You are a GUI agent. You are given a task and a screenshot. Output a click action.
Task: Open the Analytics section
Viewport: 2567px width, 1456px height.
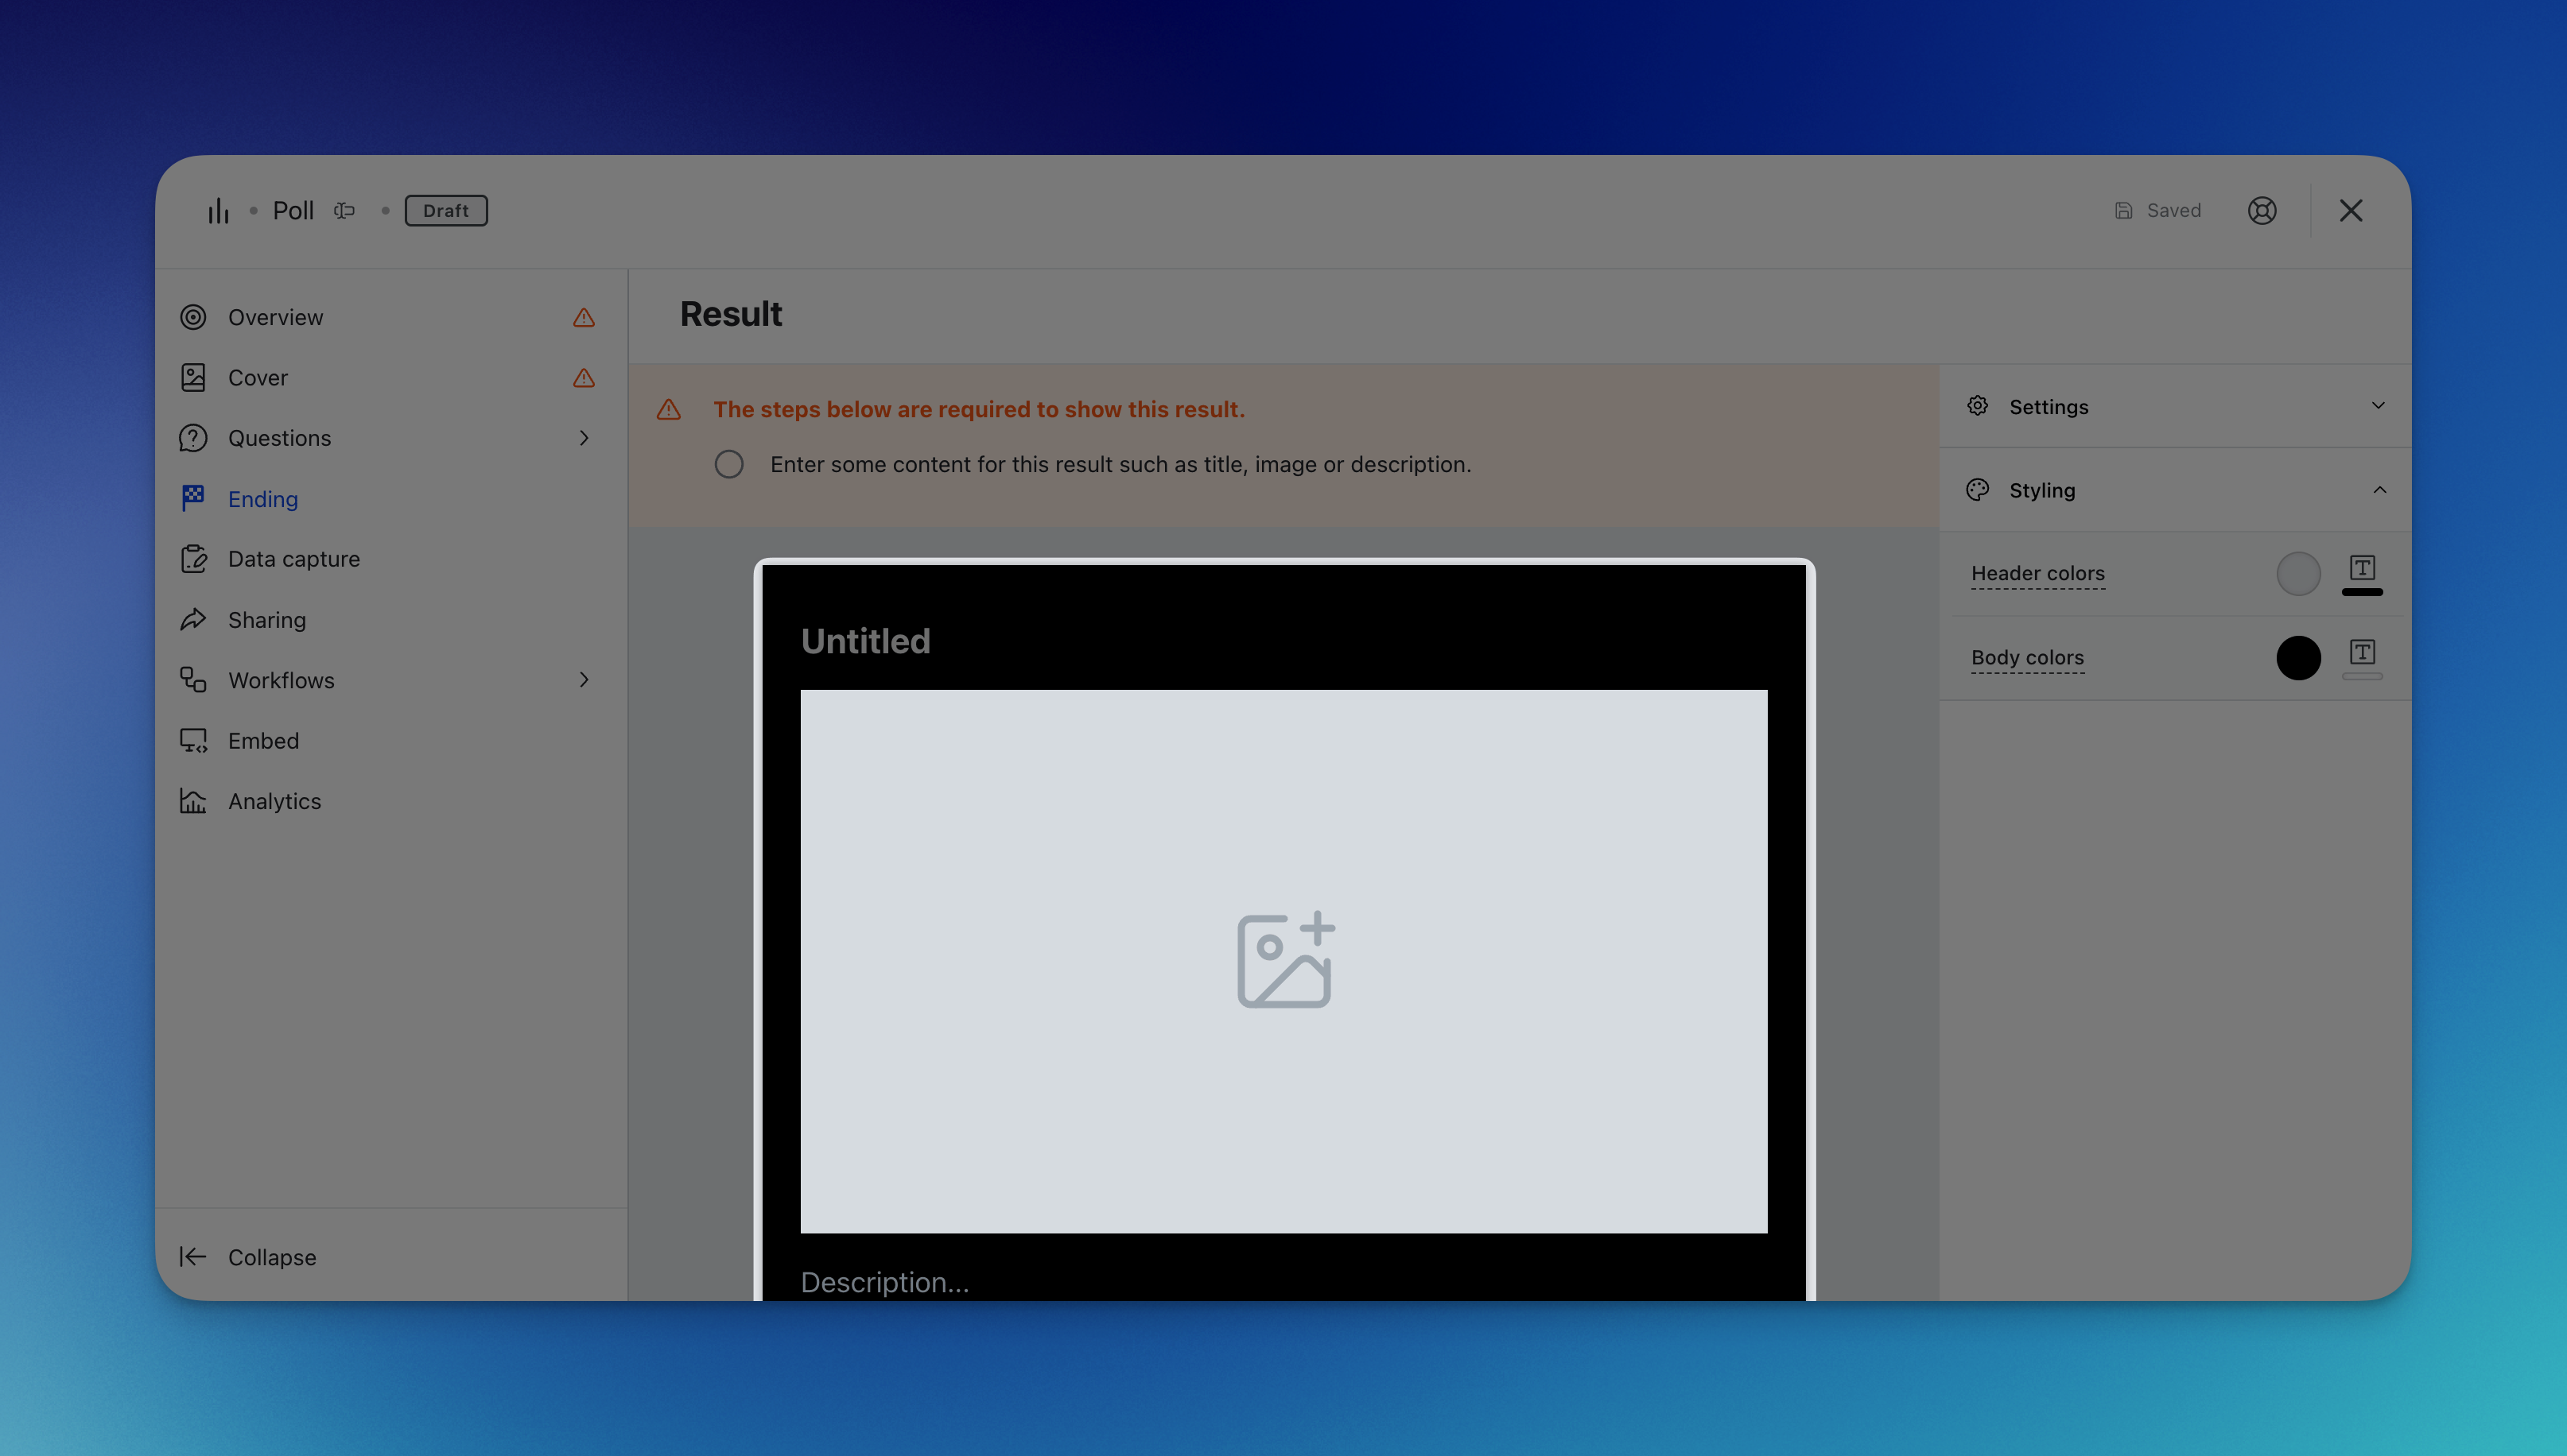point(274,801)
